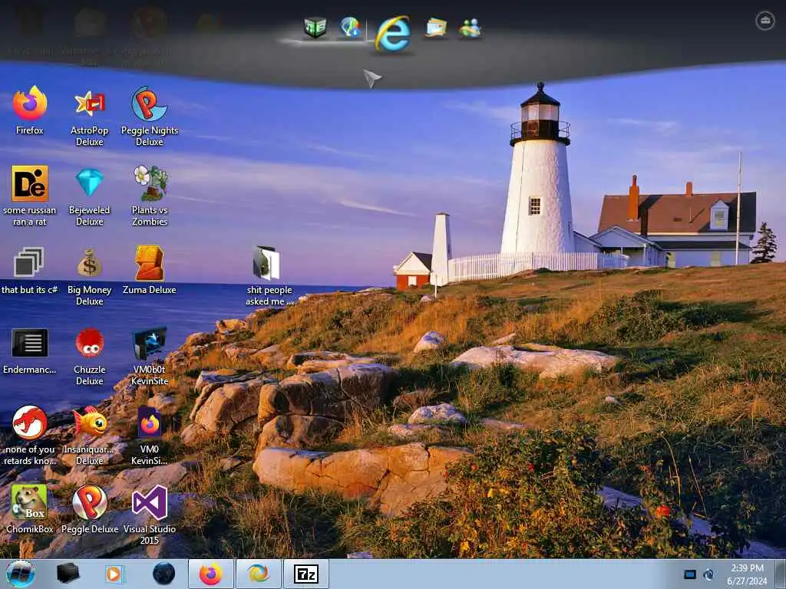The height and width of the screenshot is (589, 786).
Task: Open Windows Live Messenger in the dock
Action: pyautogui.click(x=471, y=28)
